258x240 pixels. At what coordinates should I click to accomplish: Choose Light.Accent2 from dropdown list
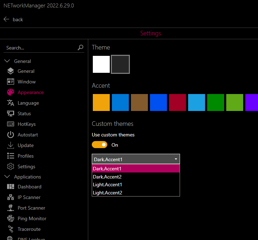136,193
